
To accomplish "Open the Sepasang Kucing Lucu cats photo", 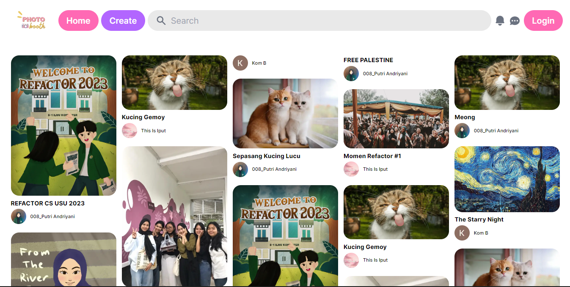I will (285, 113).
